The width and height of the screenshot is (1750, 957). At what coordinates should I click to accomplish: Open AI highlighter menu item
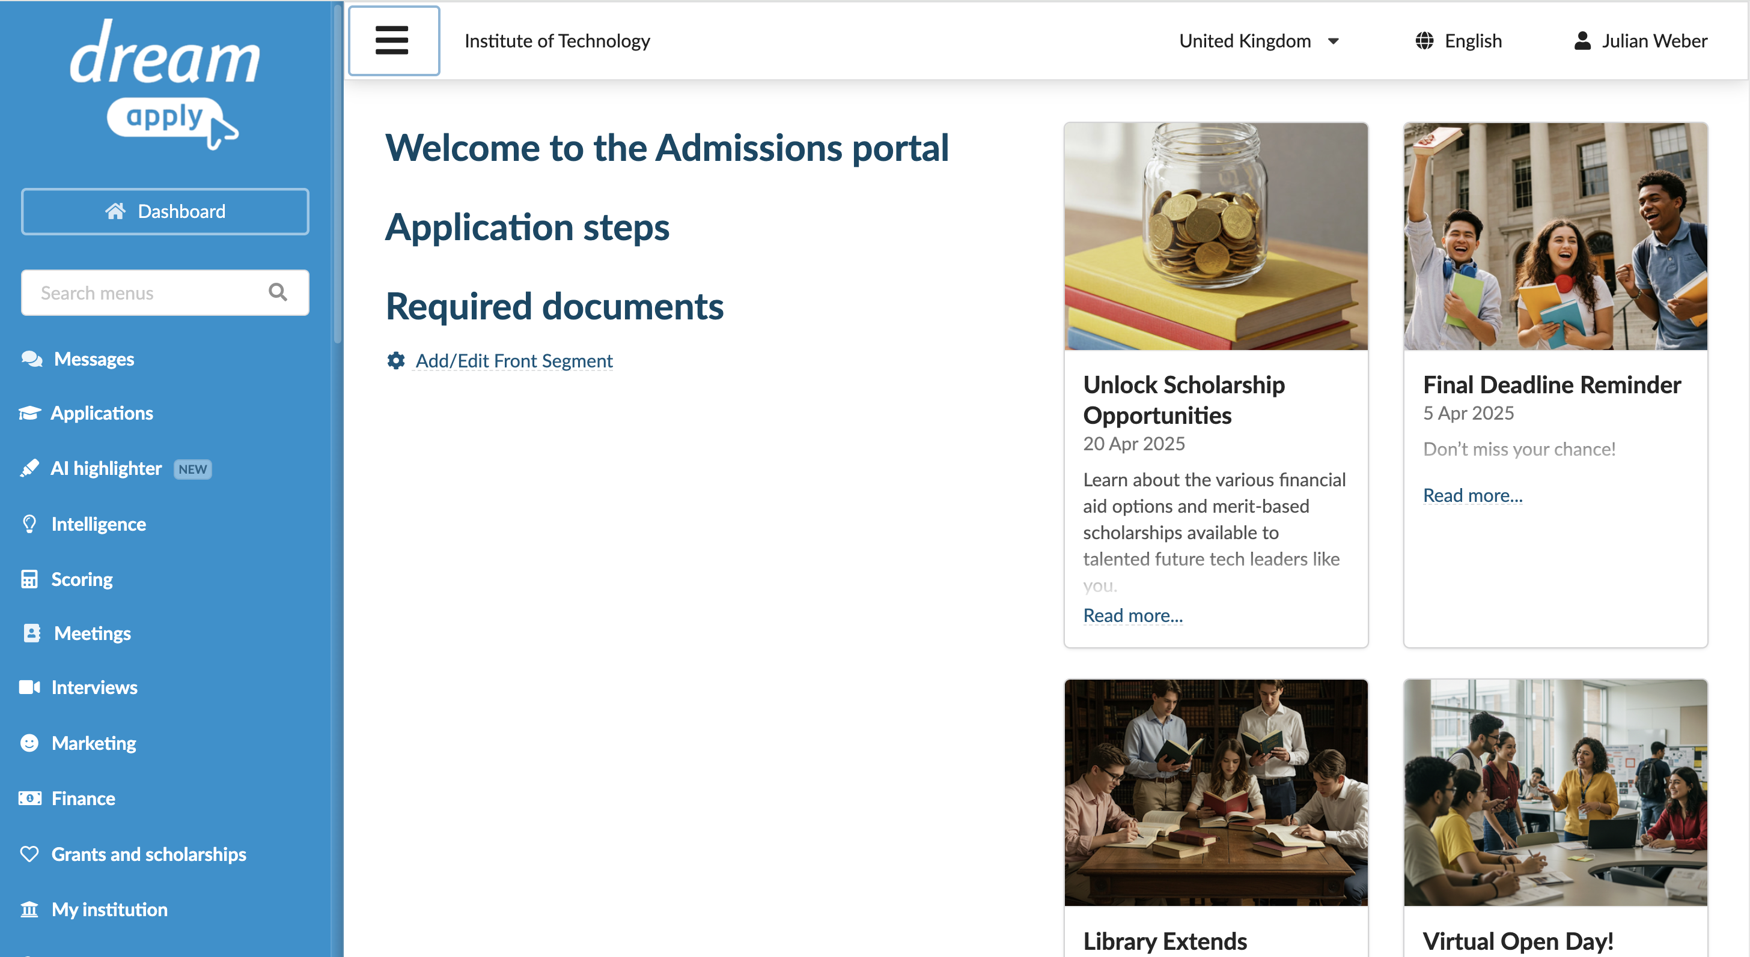(106, 469)
